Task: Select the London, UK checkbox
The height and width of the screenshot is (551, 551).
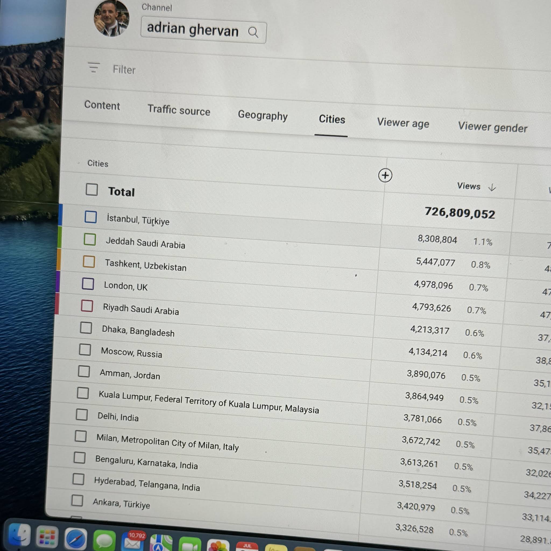Action: [88, 284]
